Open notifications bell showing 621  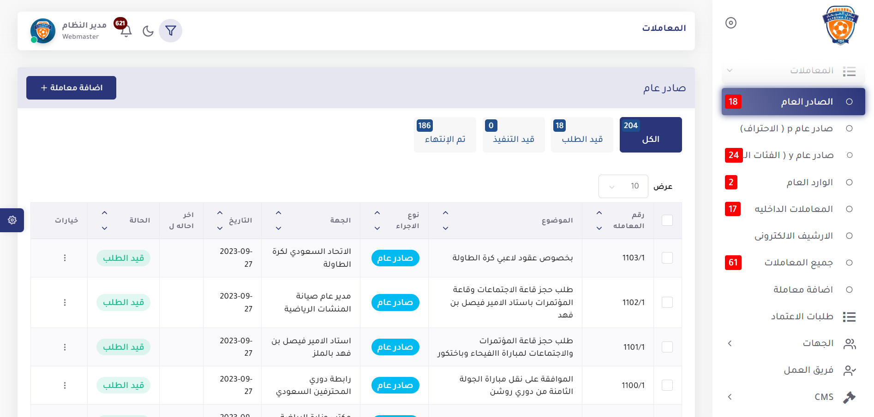coord(126,30)
